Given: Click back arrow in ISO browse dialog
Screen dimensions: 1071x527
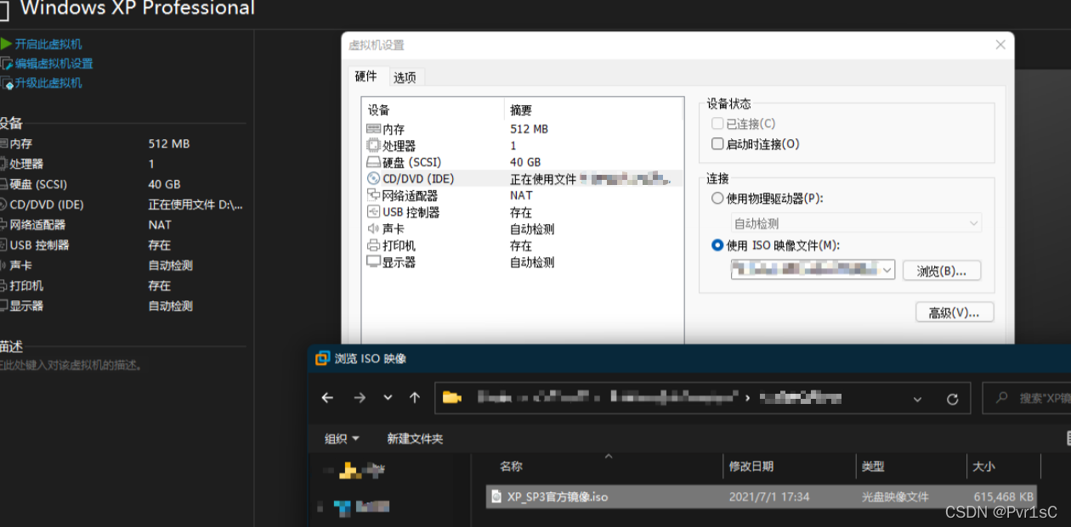Looking at the screenshot, I should (x=327, y=398).
